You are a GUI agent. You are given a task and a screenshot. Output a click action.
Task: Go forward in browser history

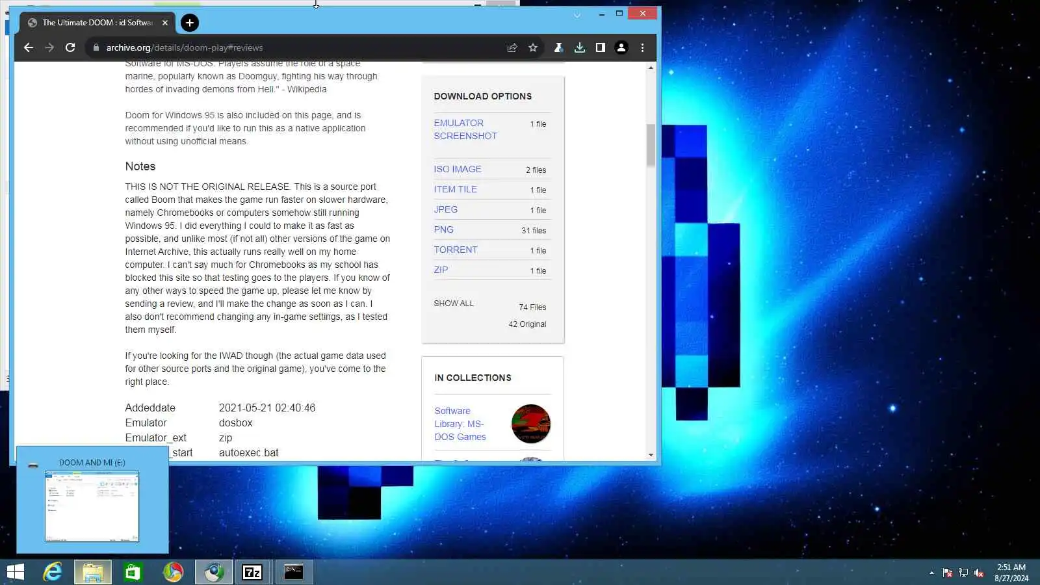pos(49,47)
